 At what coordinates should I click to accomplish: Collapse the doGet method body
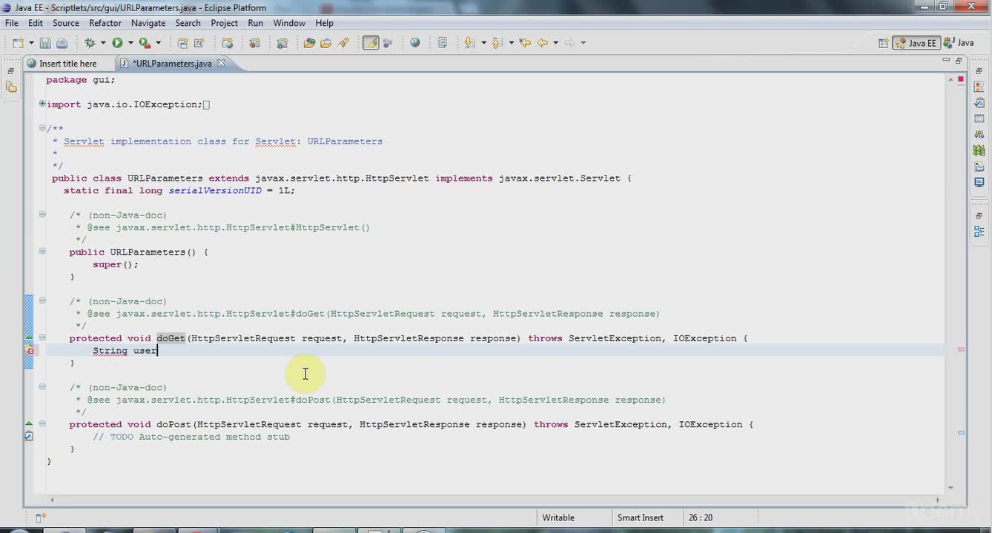pos(42,338)
